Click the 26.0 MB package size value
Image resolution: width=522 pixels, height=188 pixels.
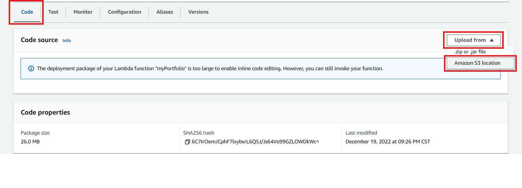click(x=30, y=142)
